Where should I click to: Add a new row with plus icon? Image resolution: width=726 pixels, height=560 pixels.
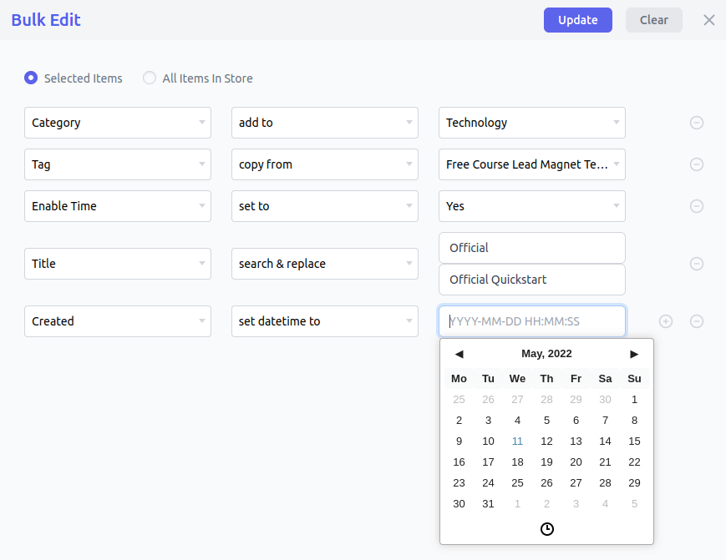(x=665, y=321)
